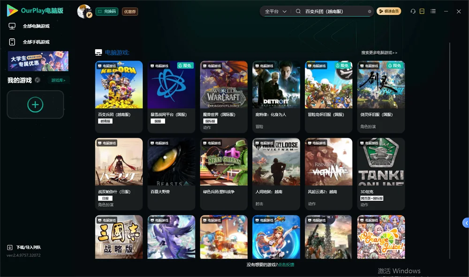Click the 我的游戏 heading text
Viewport: 469px width, 277px height.
point(19,80)
